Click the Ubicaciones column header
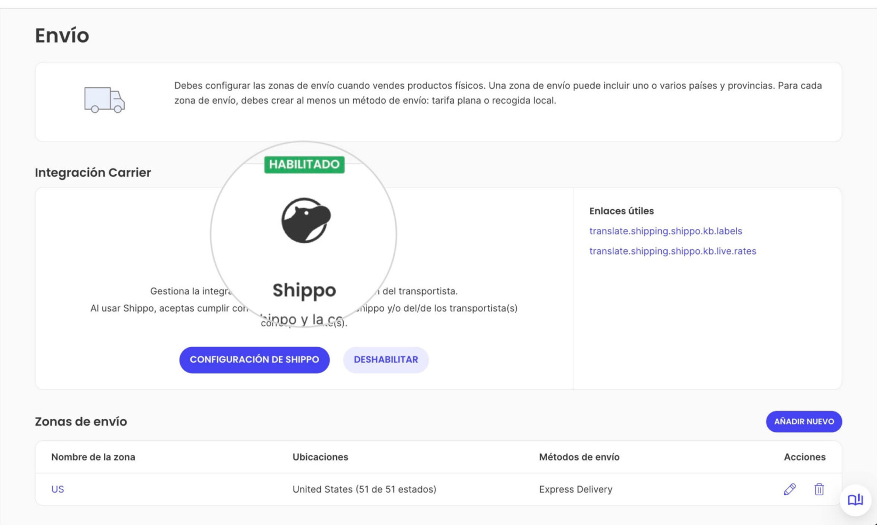This screenshot has height=525, width=877. coord(320,457)
